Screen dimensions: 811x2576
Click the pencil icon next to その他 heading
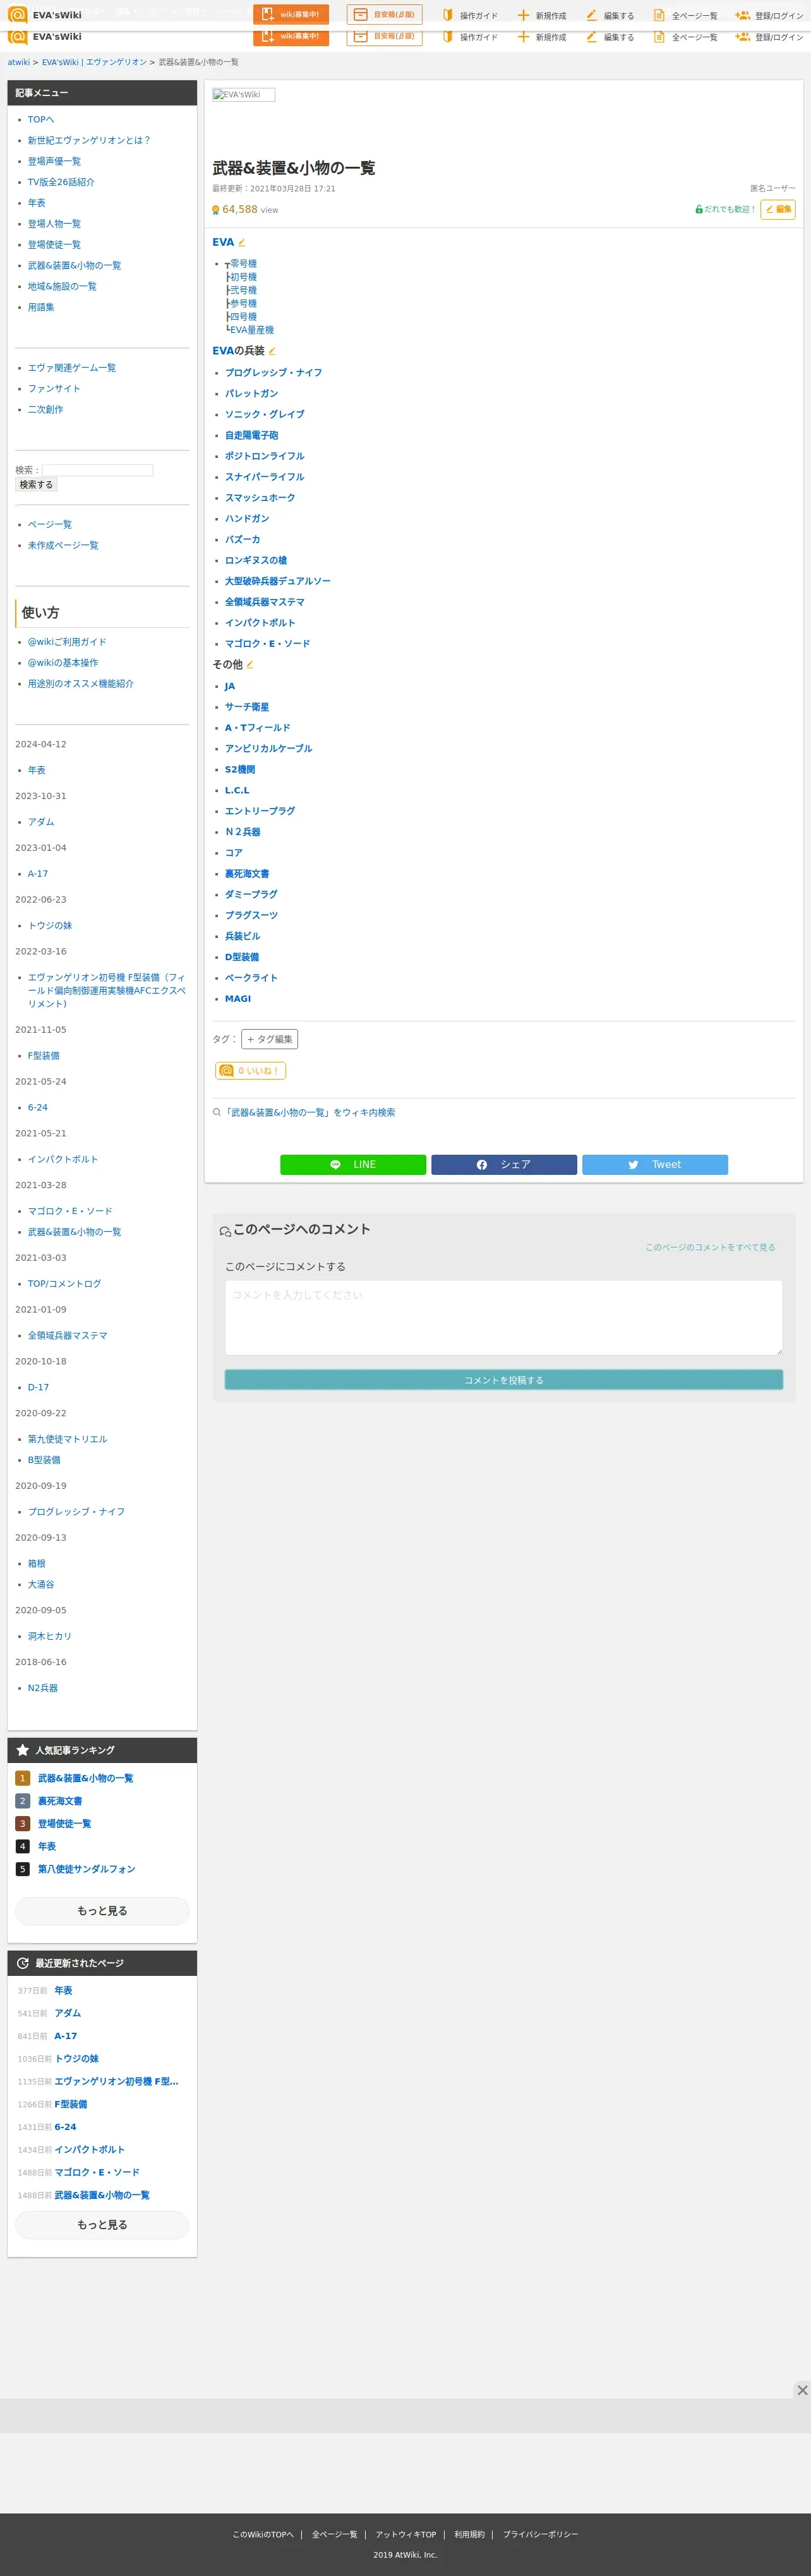tap(250, 665)
